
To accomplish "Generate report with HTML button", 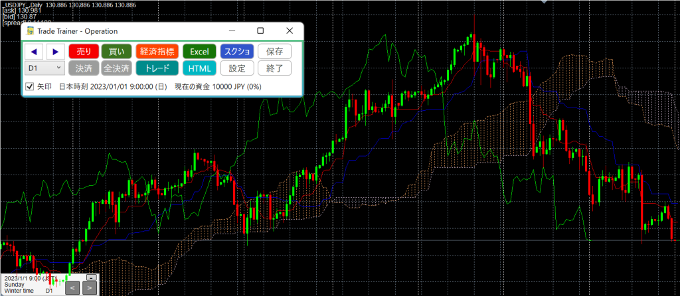I will (199, 68).
